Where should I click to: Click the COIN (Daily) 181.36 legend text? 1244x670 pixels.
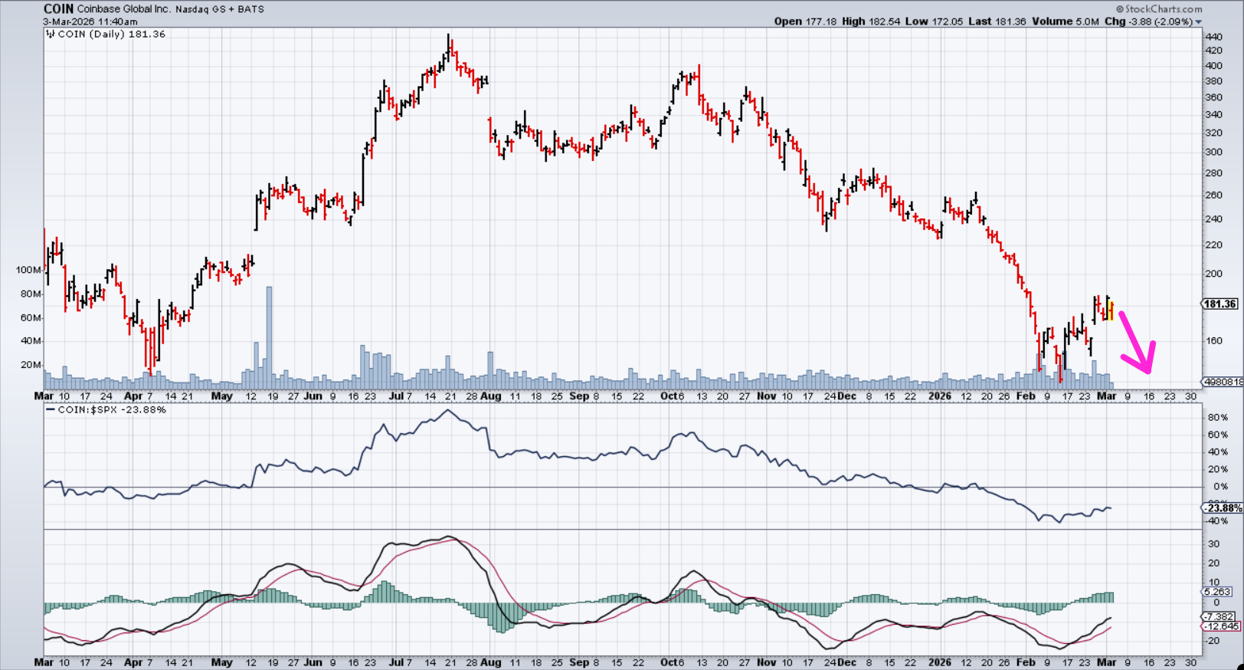[112, 34]
